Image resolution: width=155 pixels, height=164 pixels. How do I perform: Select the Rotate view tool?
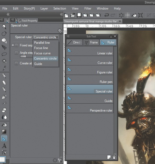pyautogui.click(x=4, y=34)
